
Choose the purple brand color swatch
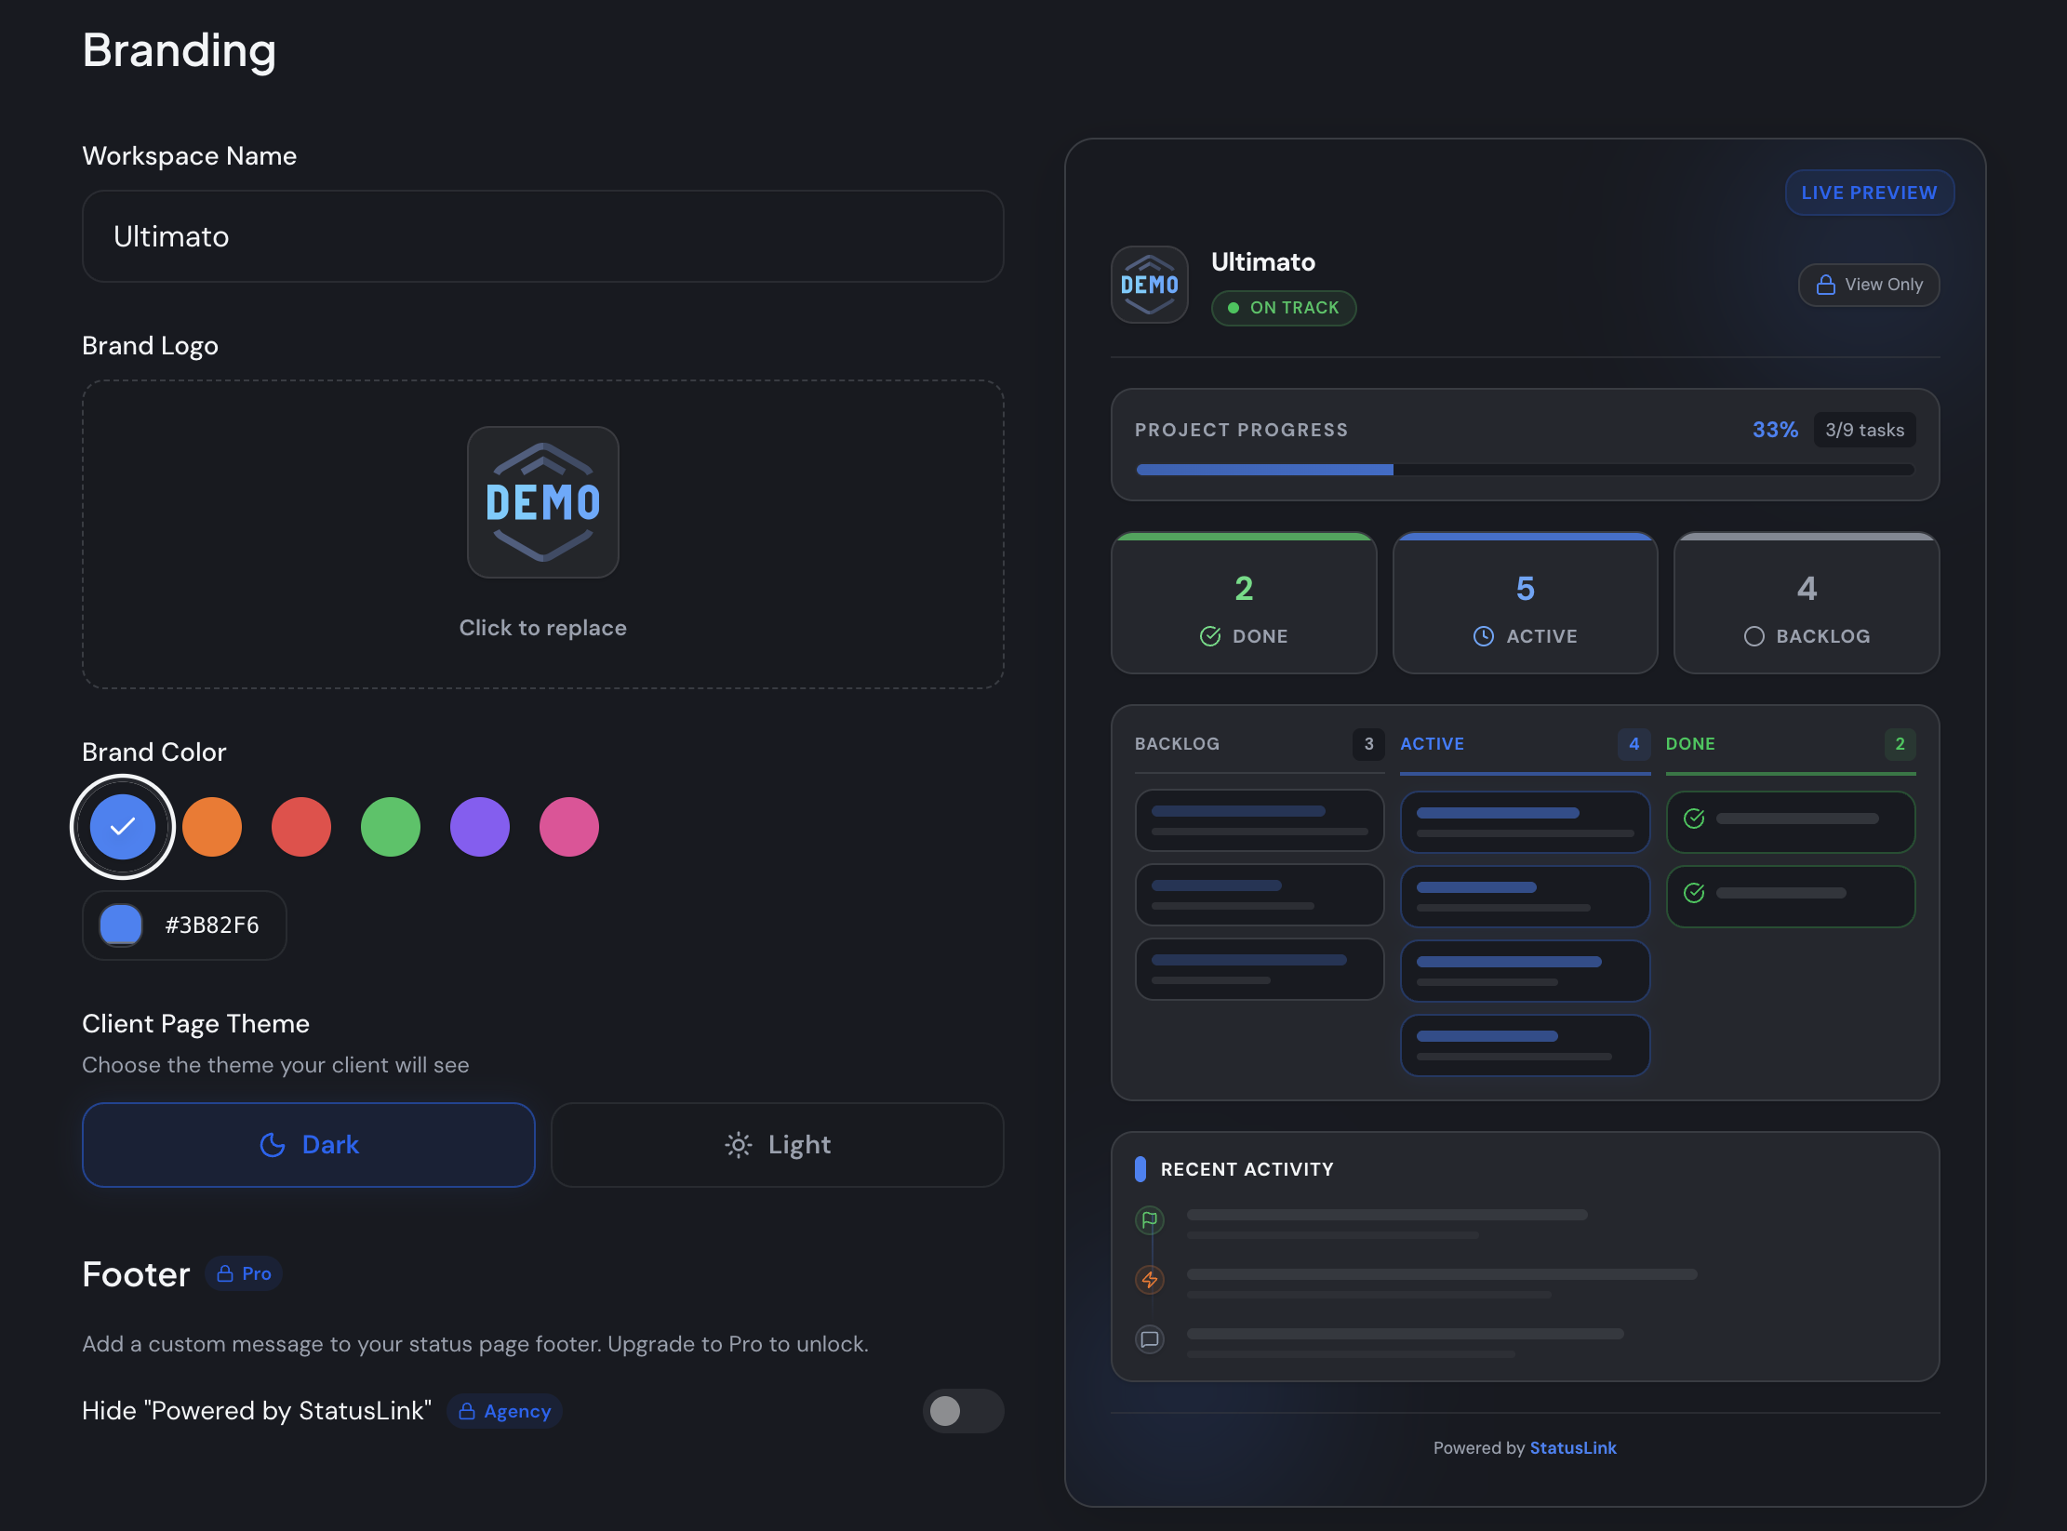480,827
